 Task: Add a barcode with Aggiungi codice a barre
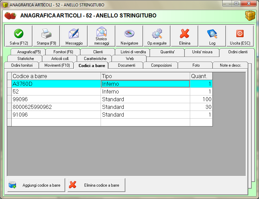pos(36,185)
